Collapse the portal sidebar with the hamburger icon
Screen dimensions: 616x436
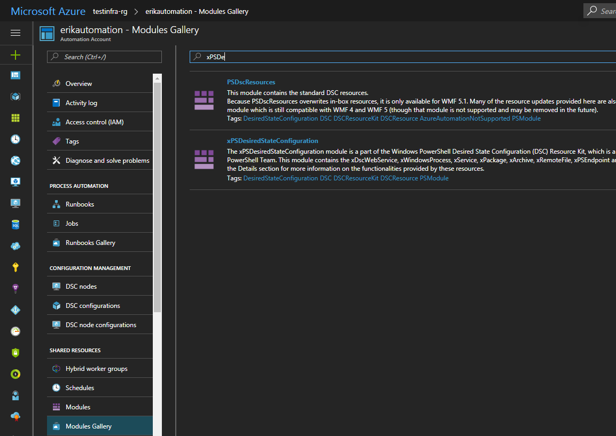pyautogui.click(x=15, y=33)
